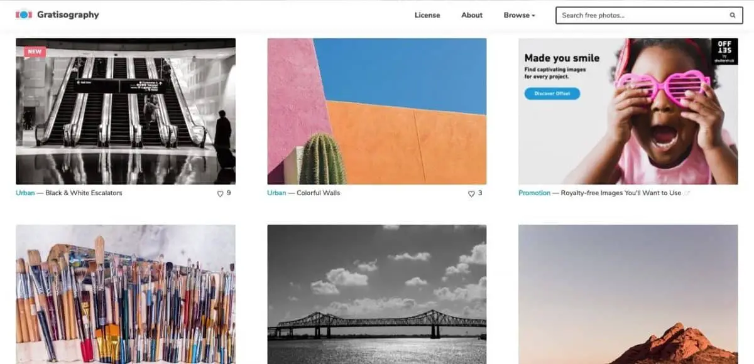Open Urban category for Colorful Walls
This screenshot has width=754, height=364.
[x=276, y=193]
